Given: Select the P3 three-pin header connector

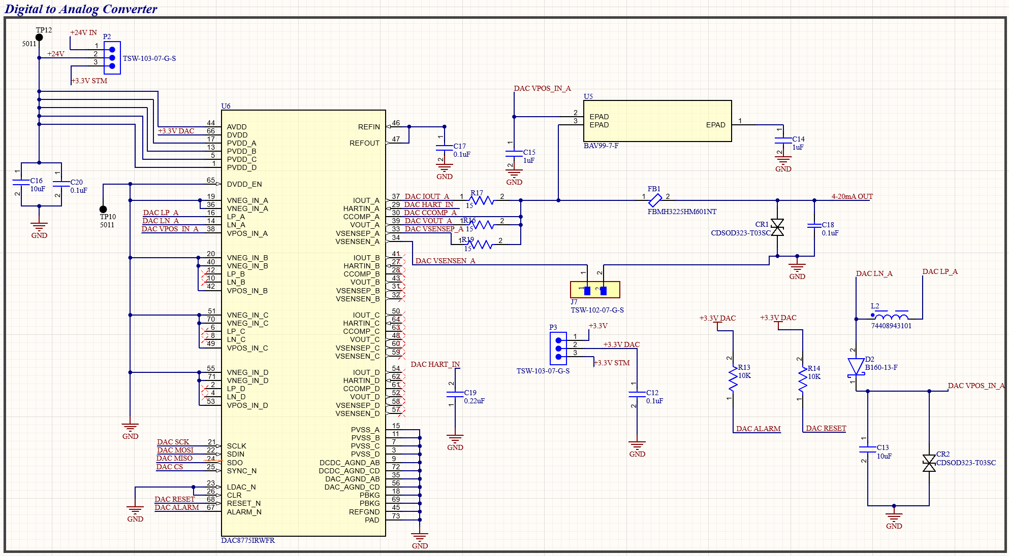Looking at the screenshot, I should pos(558,349).
